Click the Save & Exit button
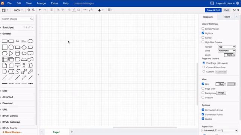The height and width of the screenshot is (135, 241). pyautogui.click(x=213, y=10)
